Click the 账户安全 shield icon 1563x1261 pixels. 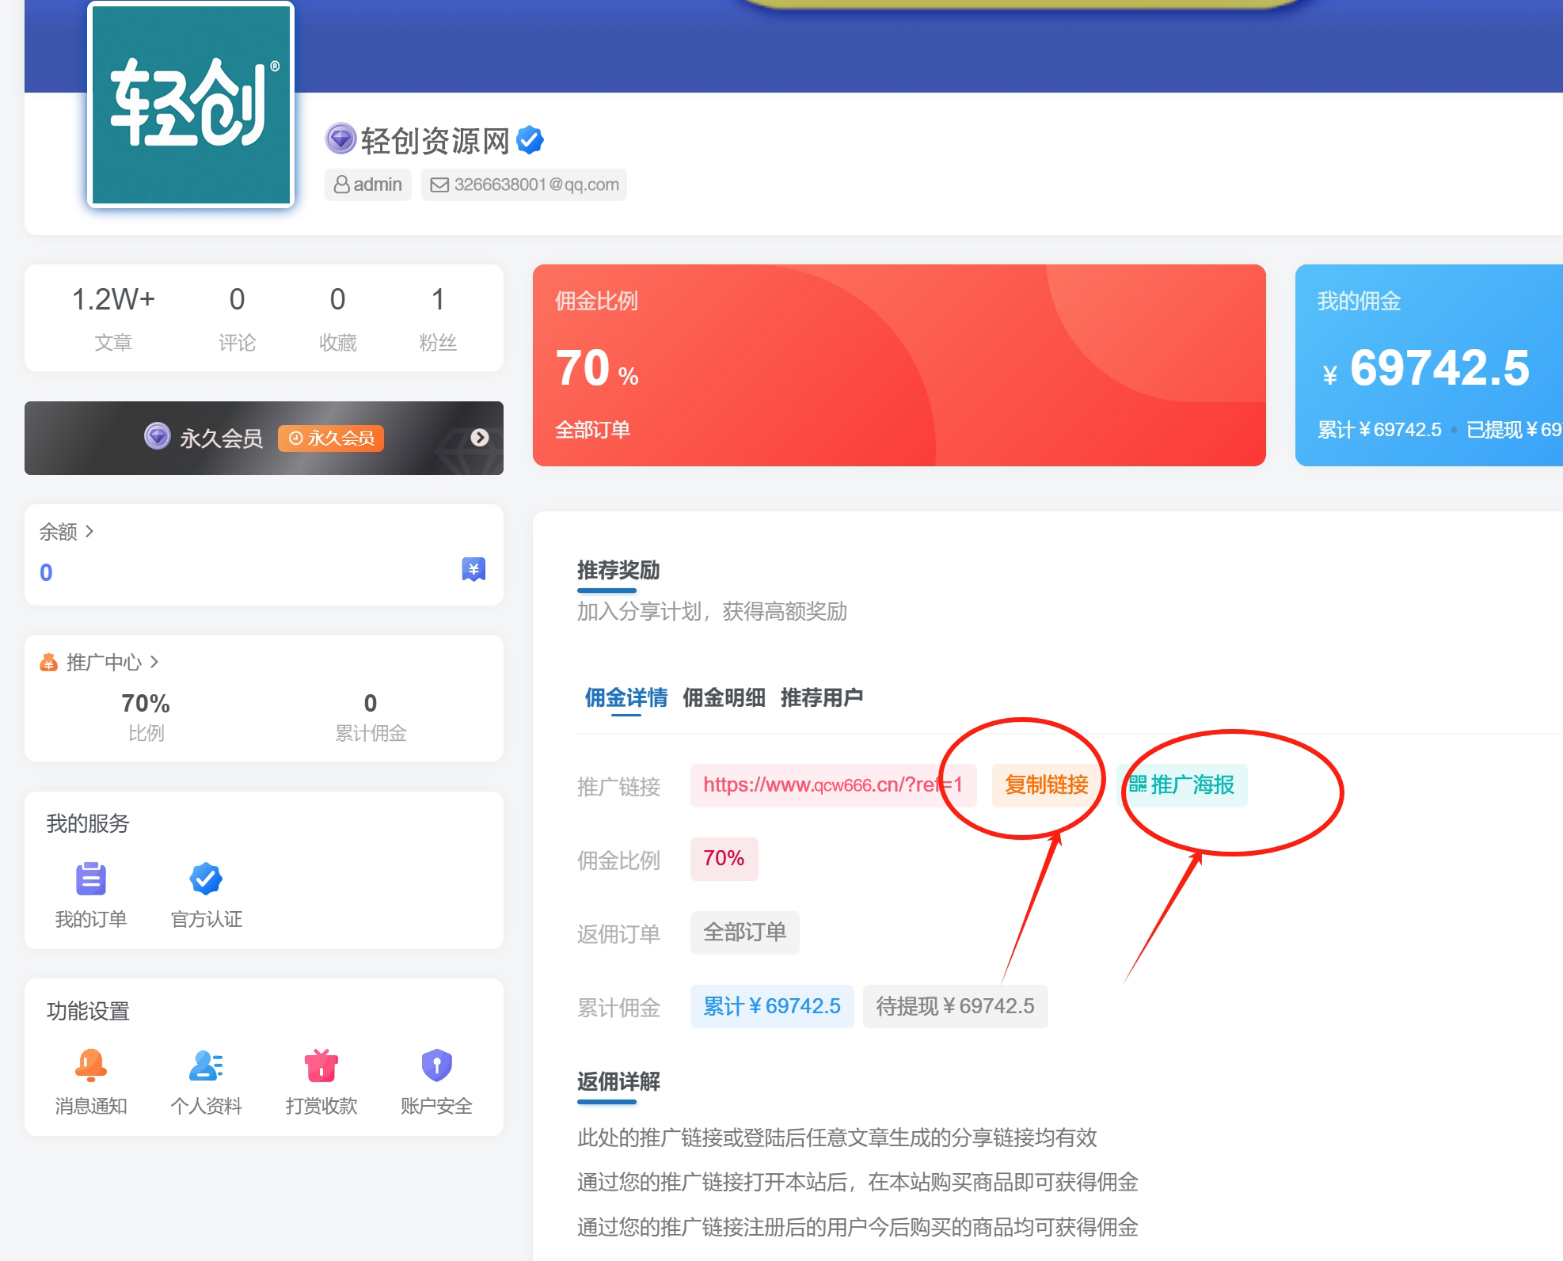coord(436,1065)
